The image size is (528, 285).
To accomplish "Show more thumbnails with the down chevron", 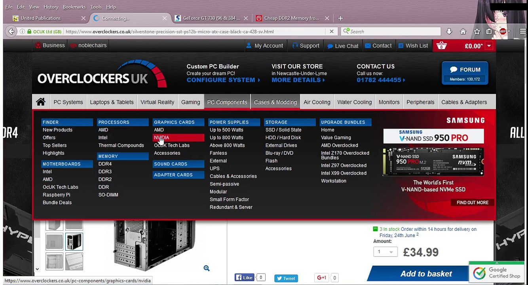I will click(37, 269).
